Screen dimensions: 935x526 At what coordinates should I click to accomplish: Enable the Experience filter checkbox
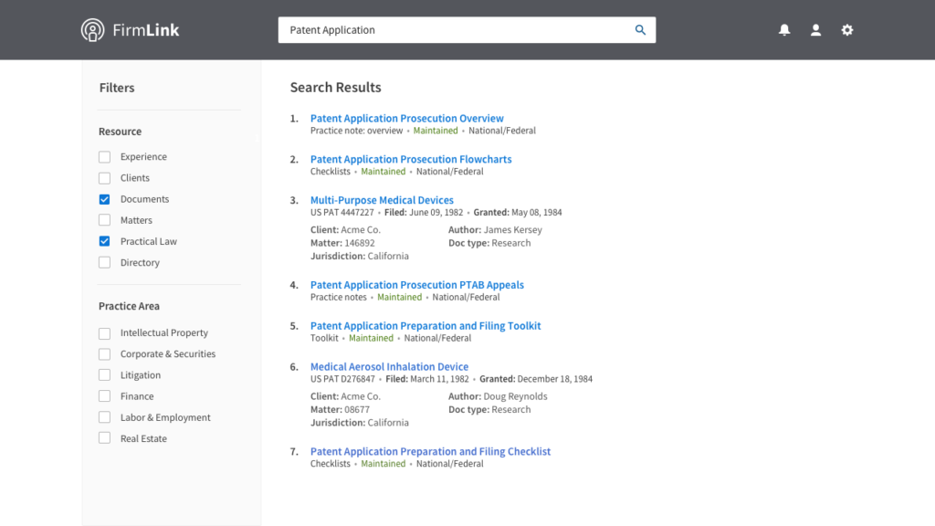coord(105,157)
